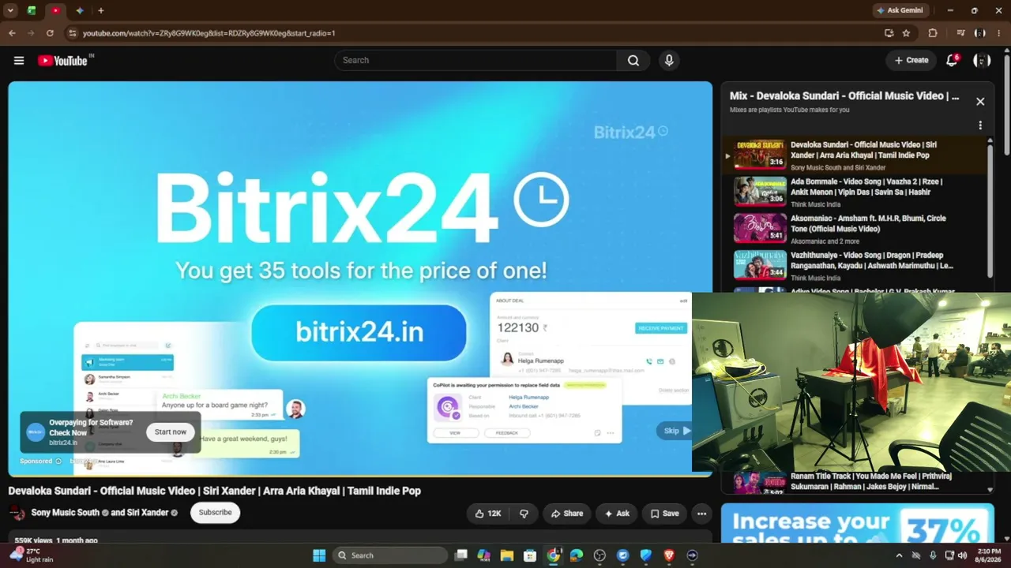Image resolution: width=1011 pixels, height=568 pixels.
Task: Install app icon in address bar
Action: tap(889, 33)
